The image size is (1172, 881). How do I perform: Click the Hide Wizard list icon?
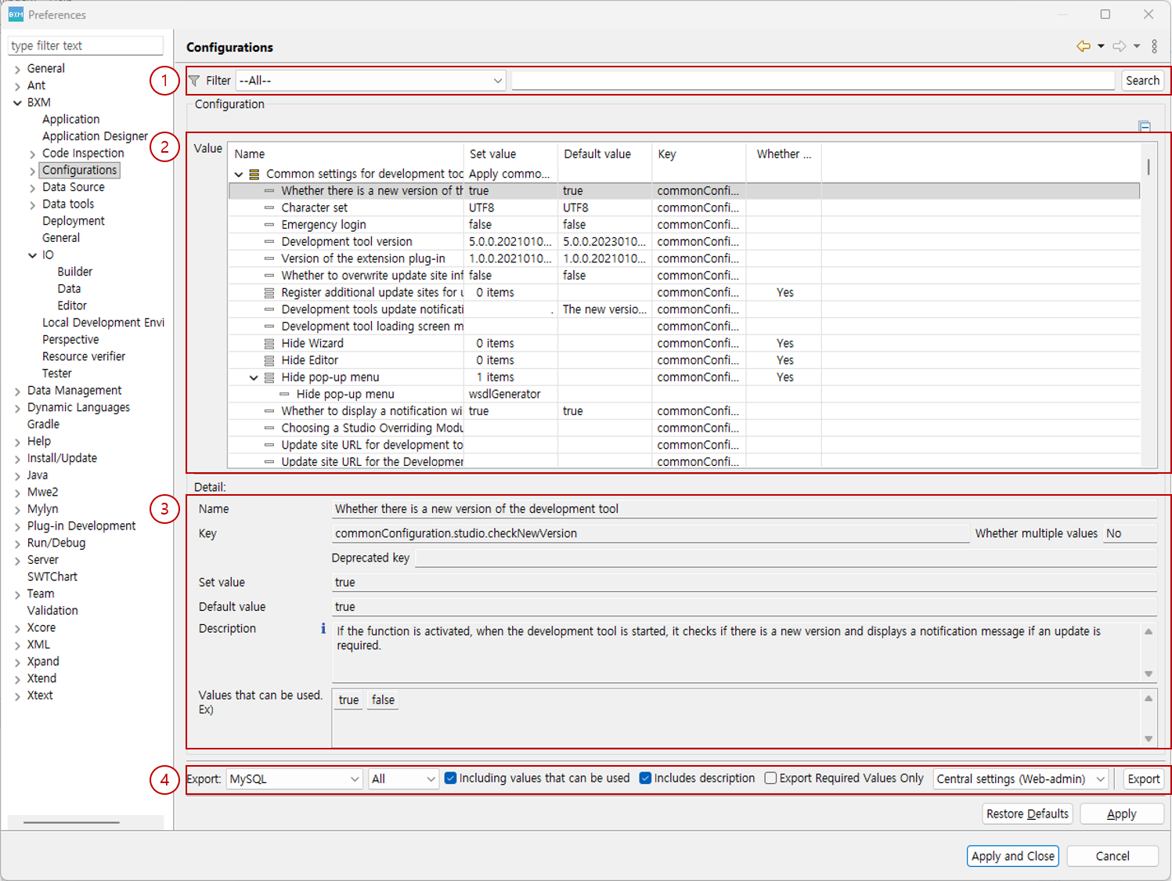269,344
